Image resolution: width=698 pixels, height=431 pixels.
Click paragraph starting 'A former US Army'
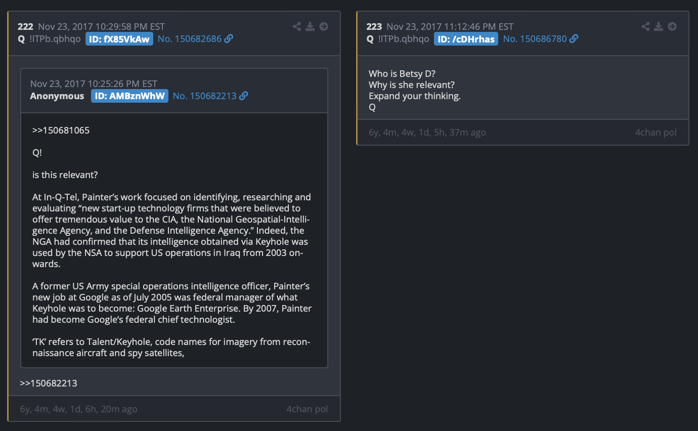click(172, 303)
